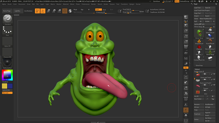Image resolution: width=219 pixels, height=123 pixels.
Task: Open the Render menu
Action: point(93,4)
